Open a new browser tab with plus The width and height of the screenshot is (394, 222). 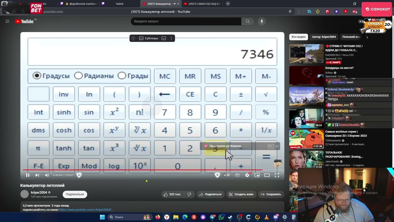click(x=228, y=4)
